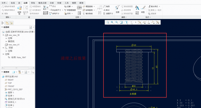
Task: Click the Refit zoom icon in graphics toolbar
Action: pos(108,23)
